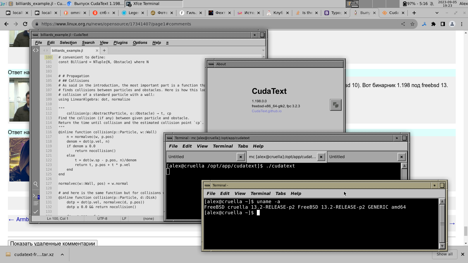Screen dimensions: 468x263
Task: Go back in browser history
Action: tap(6, 24)
